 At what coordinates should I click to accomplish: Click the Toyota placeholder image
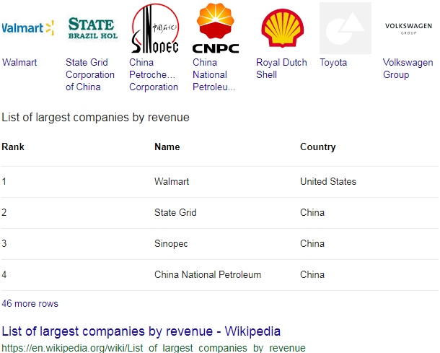click(346, 28)
